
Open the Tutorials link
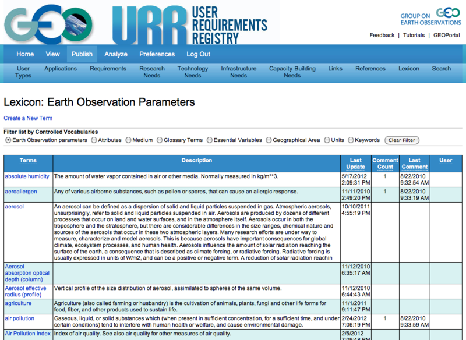(x=414, y=36)
